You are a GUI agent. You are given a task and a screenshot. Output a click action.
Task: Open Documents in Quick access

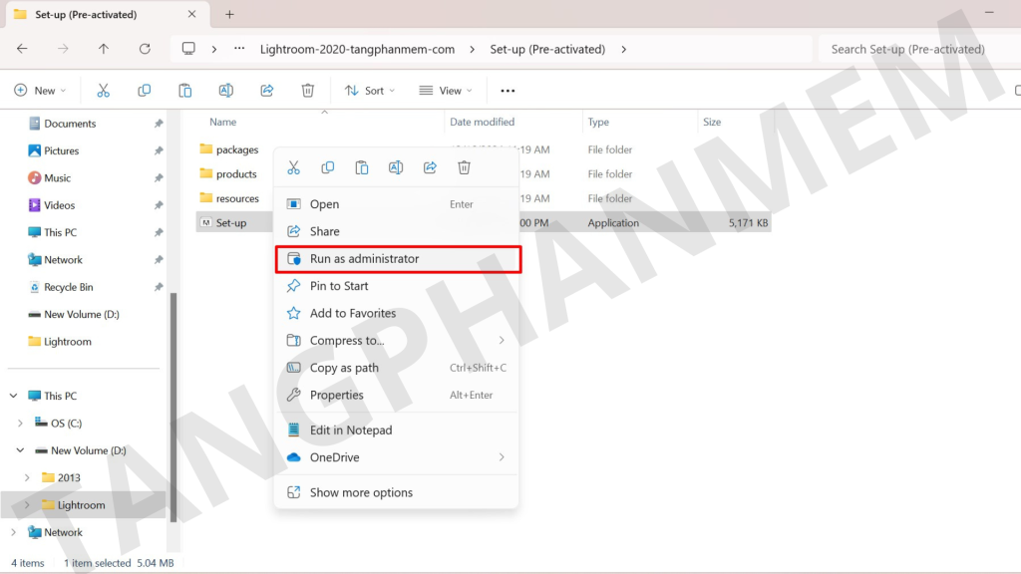(x=70, y=124)
